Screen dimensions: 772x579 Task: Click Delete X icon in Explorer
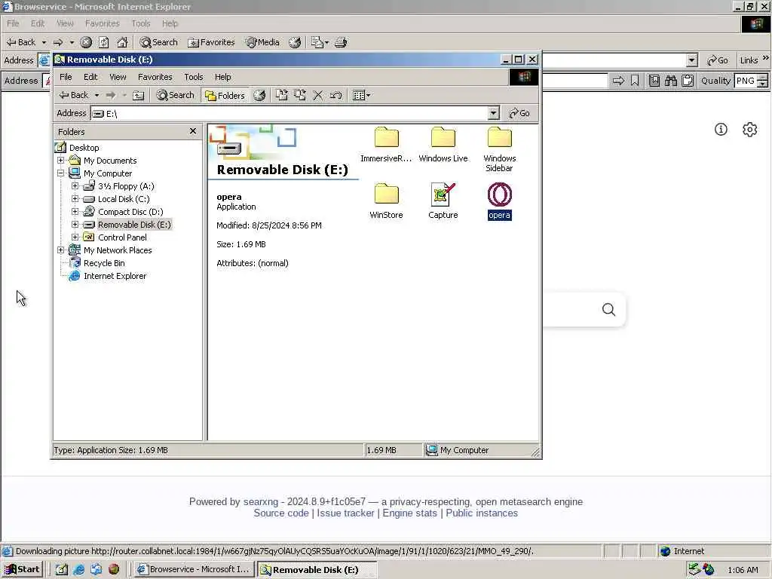point(318,95)
